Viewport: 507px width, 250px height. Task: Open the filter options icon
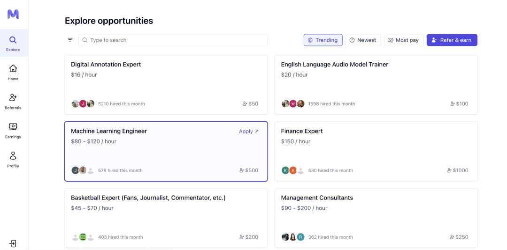(x=70, y=40)
